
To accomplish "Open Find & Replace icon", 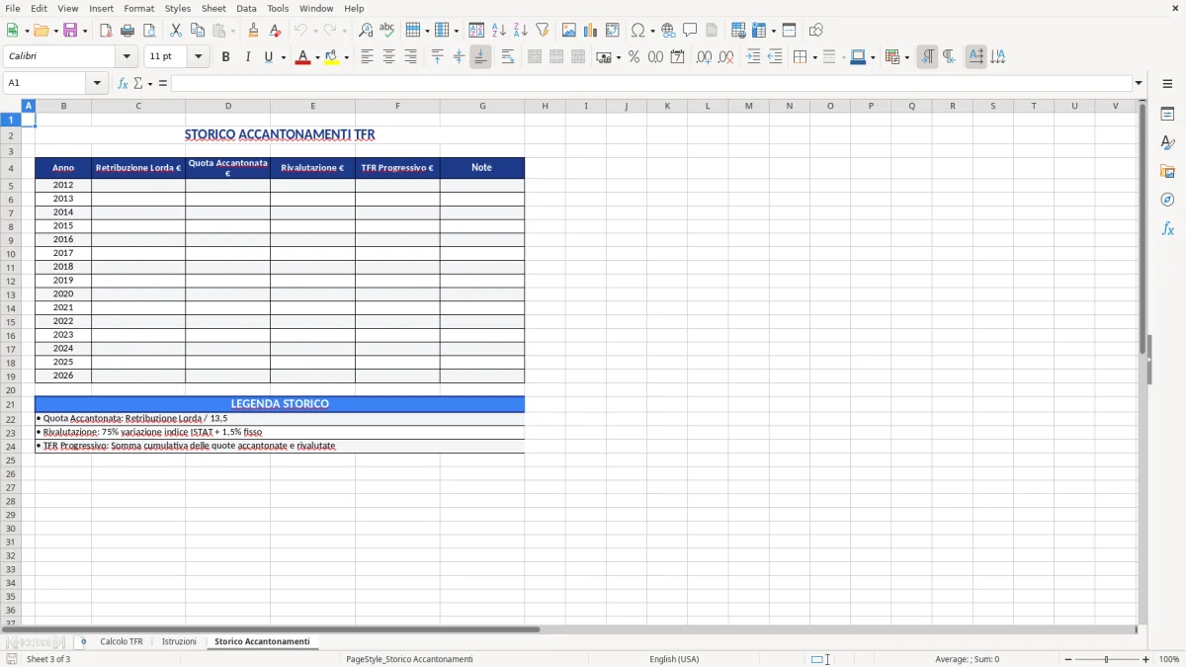I will tap(366, 31).
